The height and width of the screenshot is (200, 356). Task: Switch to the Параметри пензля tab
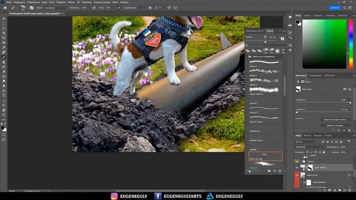pyautogui.click(x=255, y=31)
